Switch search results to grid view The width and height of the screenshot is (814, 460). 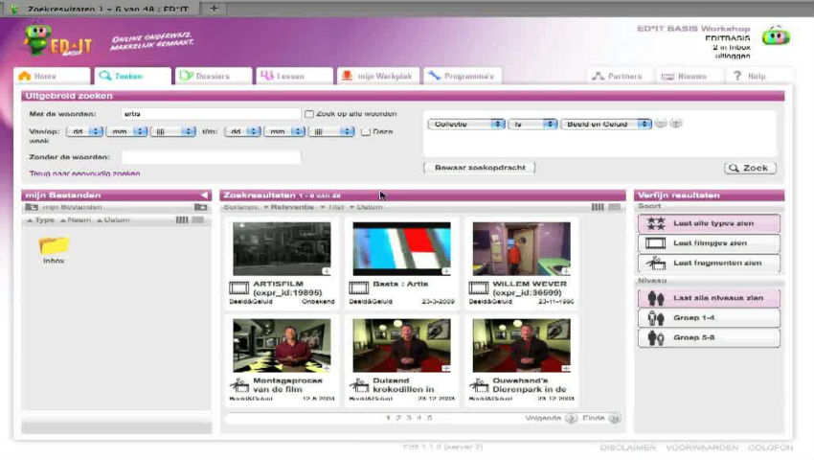(598, 207)
